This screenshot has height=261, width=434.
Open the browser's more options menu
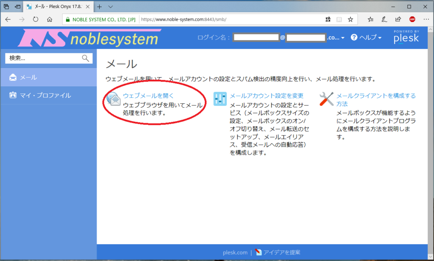pyautogui.click(x=426, y=19)
